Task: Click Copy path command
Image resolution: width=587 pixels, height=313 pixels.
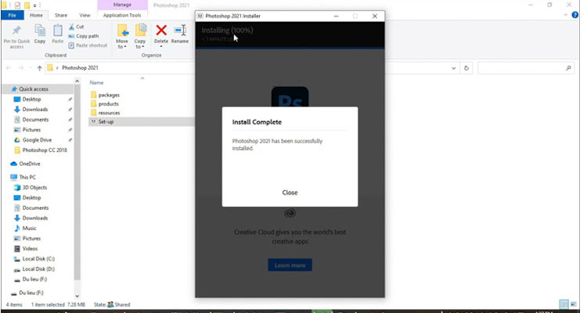Action: point(84,36)
